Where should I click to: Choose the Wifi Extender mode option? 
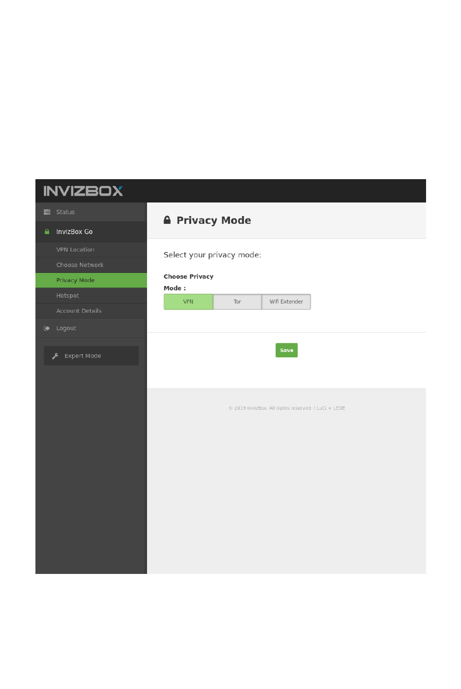click(x=286, y=302)
